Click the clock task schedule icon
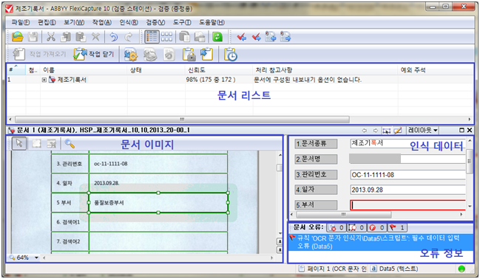 point(231,55)
